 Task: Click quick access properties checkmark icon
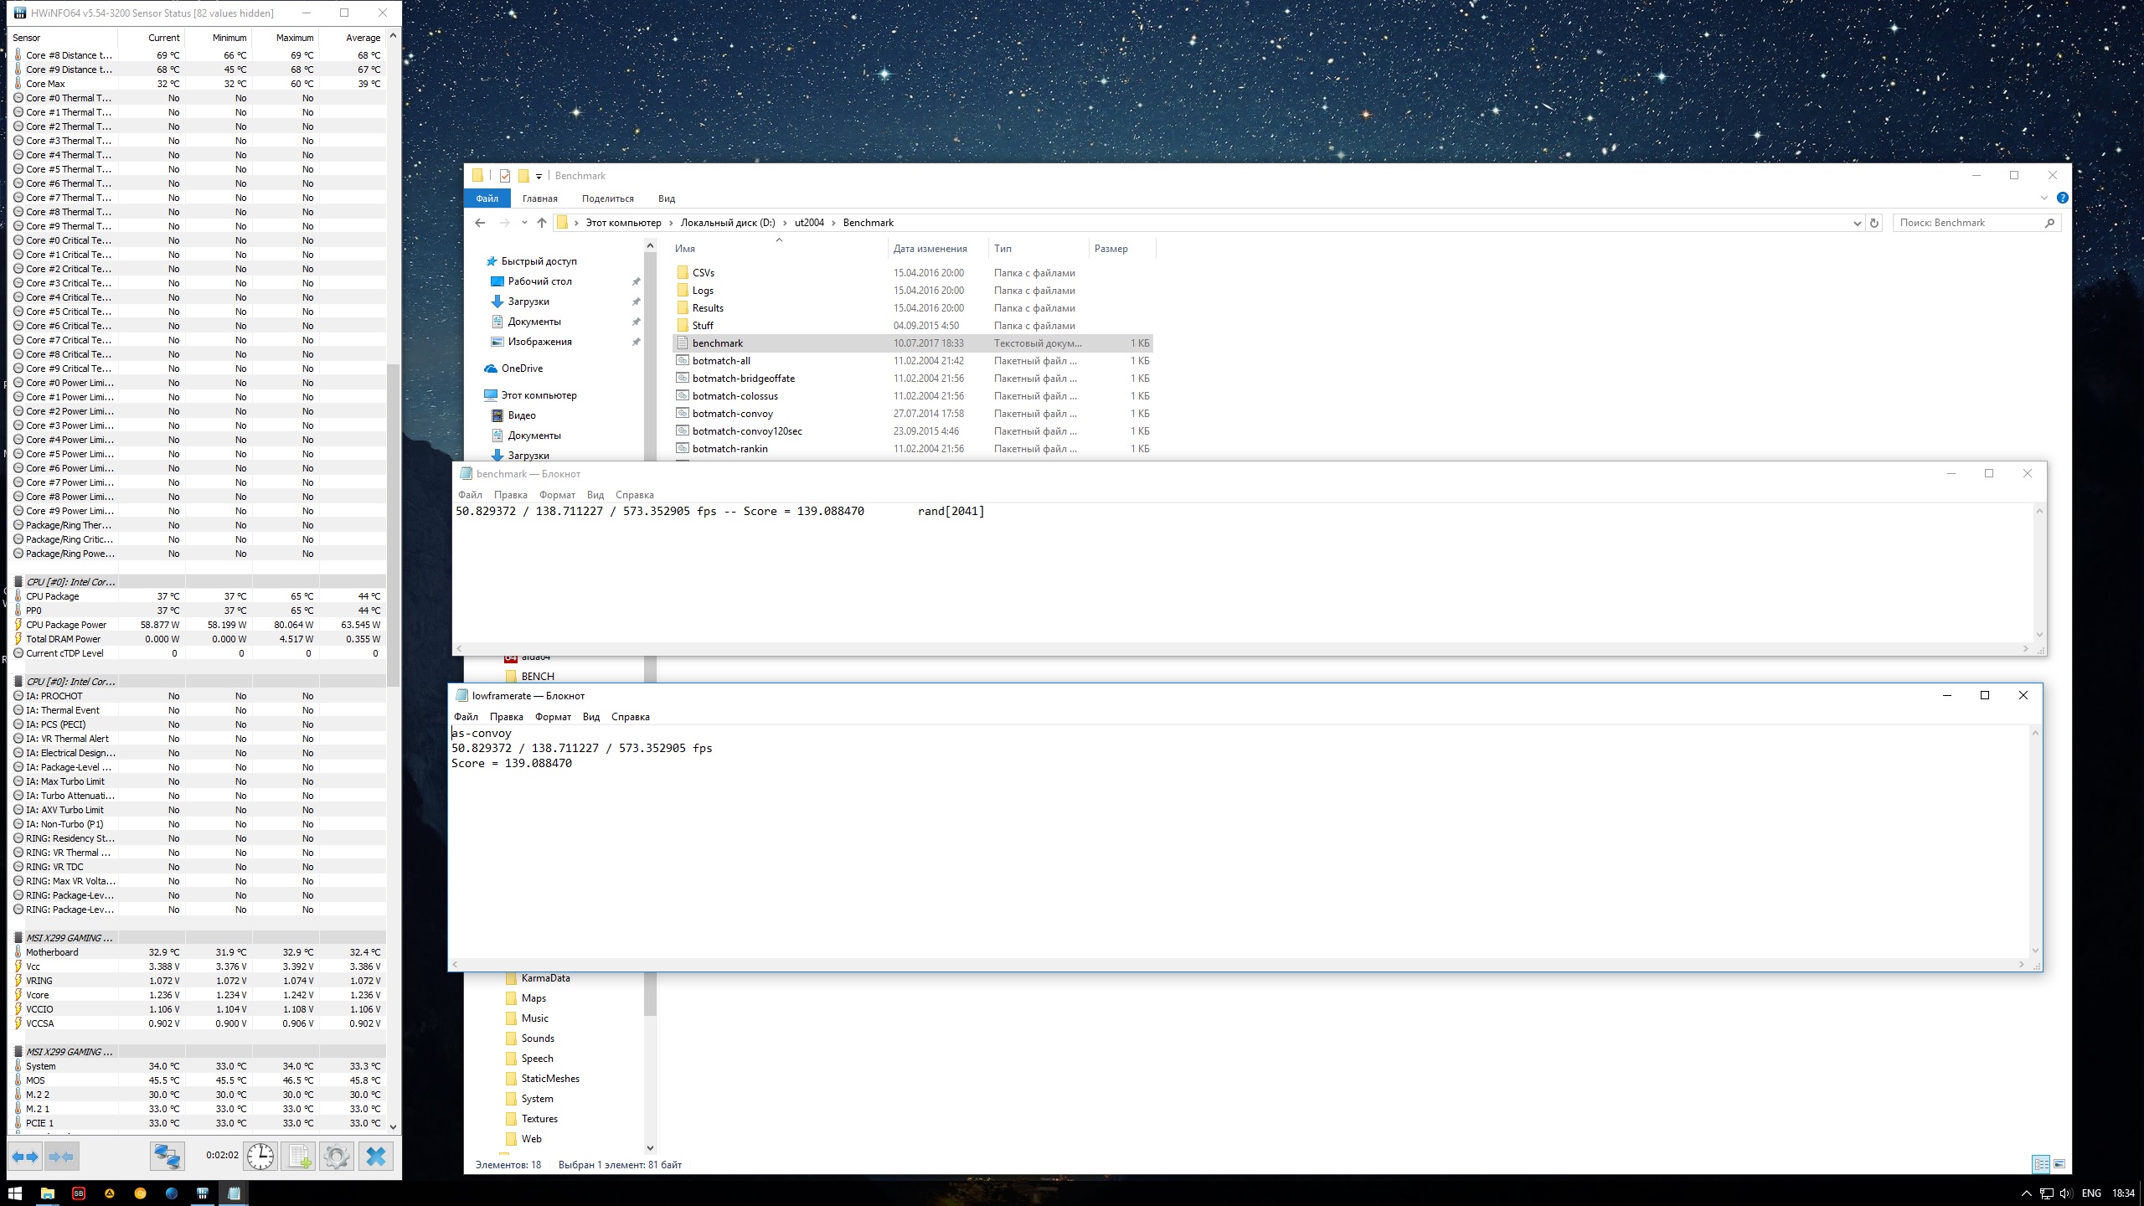click(x=505, y=176)
